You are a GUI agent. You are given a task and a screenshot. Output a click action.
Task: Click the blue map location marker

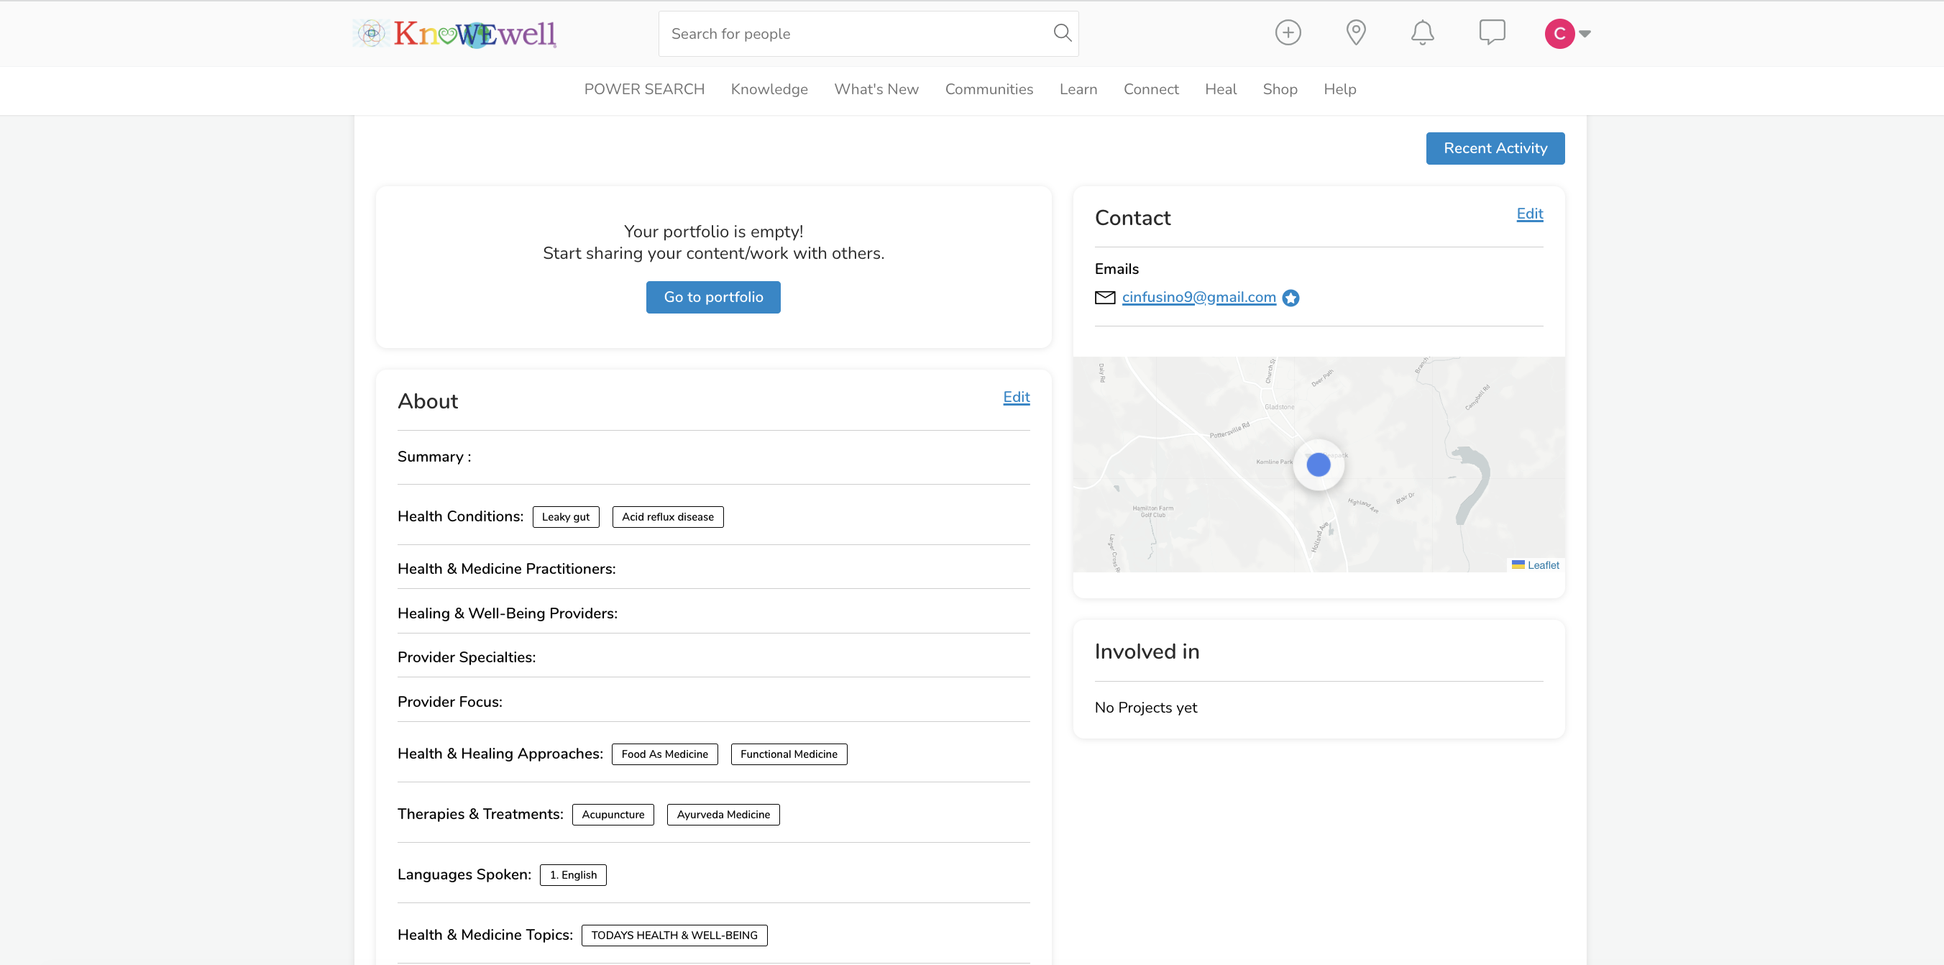point(1318,465)
